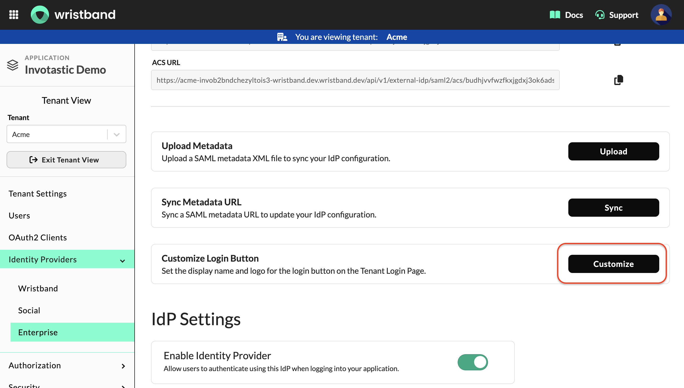
Task: Click the Upload Metadata heading
Action: click(x=197, y=146)
